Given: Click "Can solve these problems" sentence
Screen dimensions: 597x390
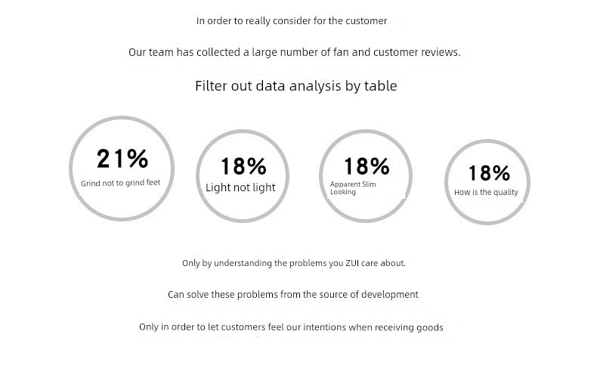Looking at the screenshot, I should click(x=292, y=294).
